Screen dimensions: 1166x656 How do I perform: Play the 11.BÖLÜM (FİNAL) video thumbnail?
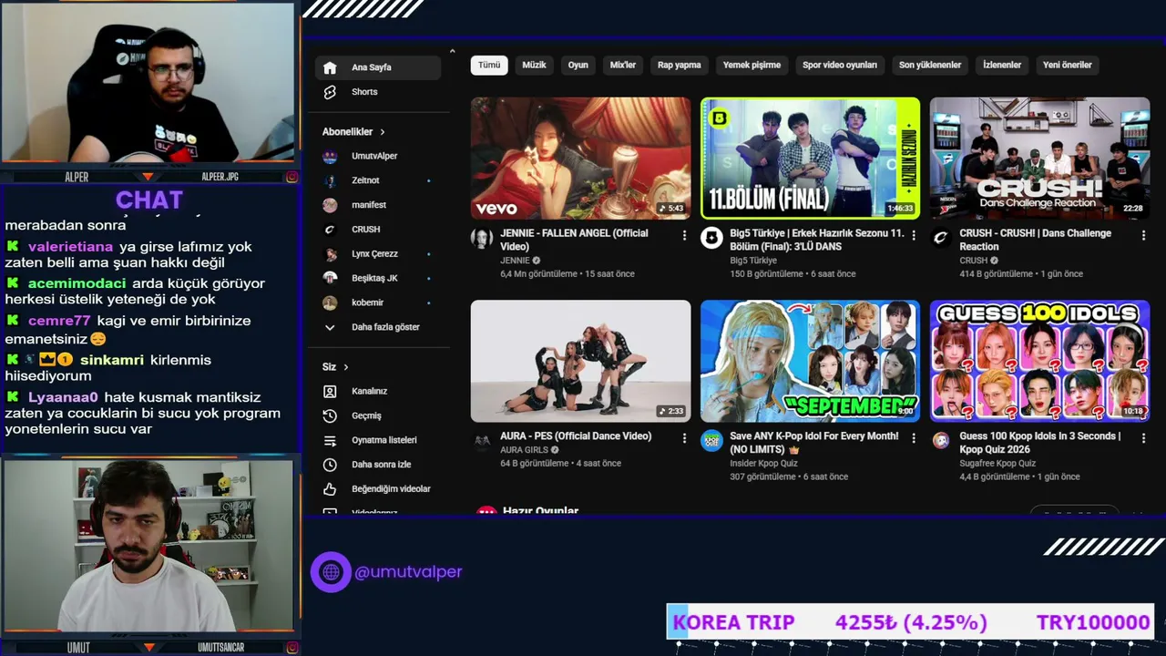810,159
